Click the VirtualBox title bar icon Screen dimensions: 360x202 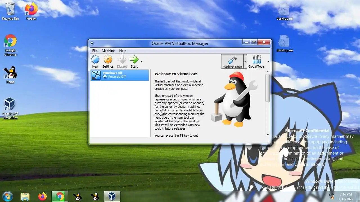(x=92, y=43)
